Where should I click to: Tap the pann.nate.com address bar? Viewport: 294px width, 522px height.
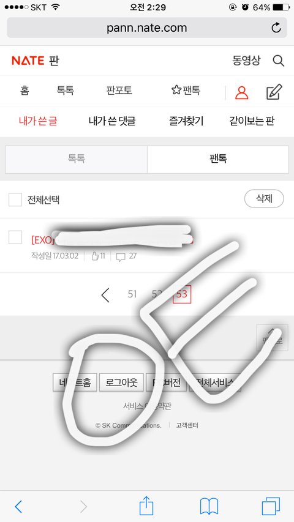point(146,28)
